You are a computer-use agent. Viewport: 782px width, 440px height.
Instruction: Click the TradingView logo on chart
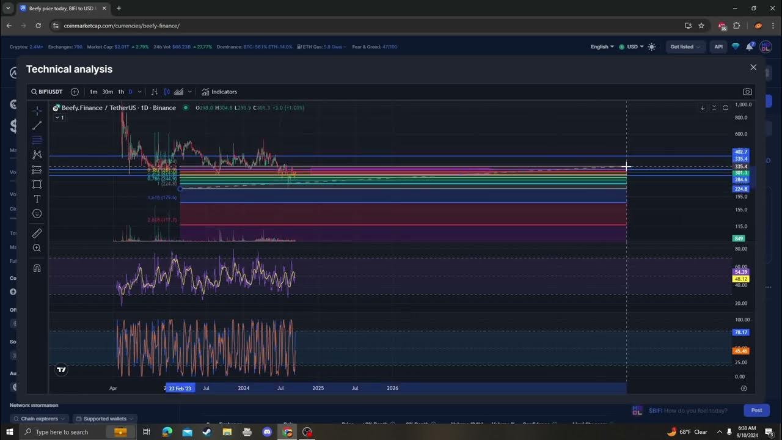click(61, 369)
